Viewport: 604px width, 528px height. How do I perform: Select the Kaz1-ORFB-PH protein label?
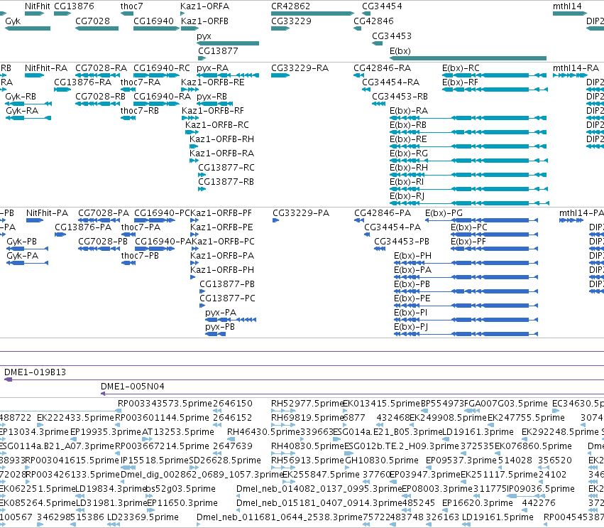(222, 270)
